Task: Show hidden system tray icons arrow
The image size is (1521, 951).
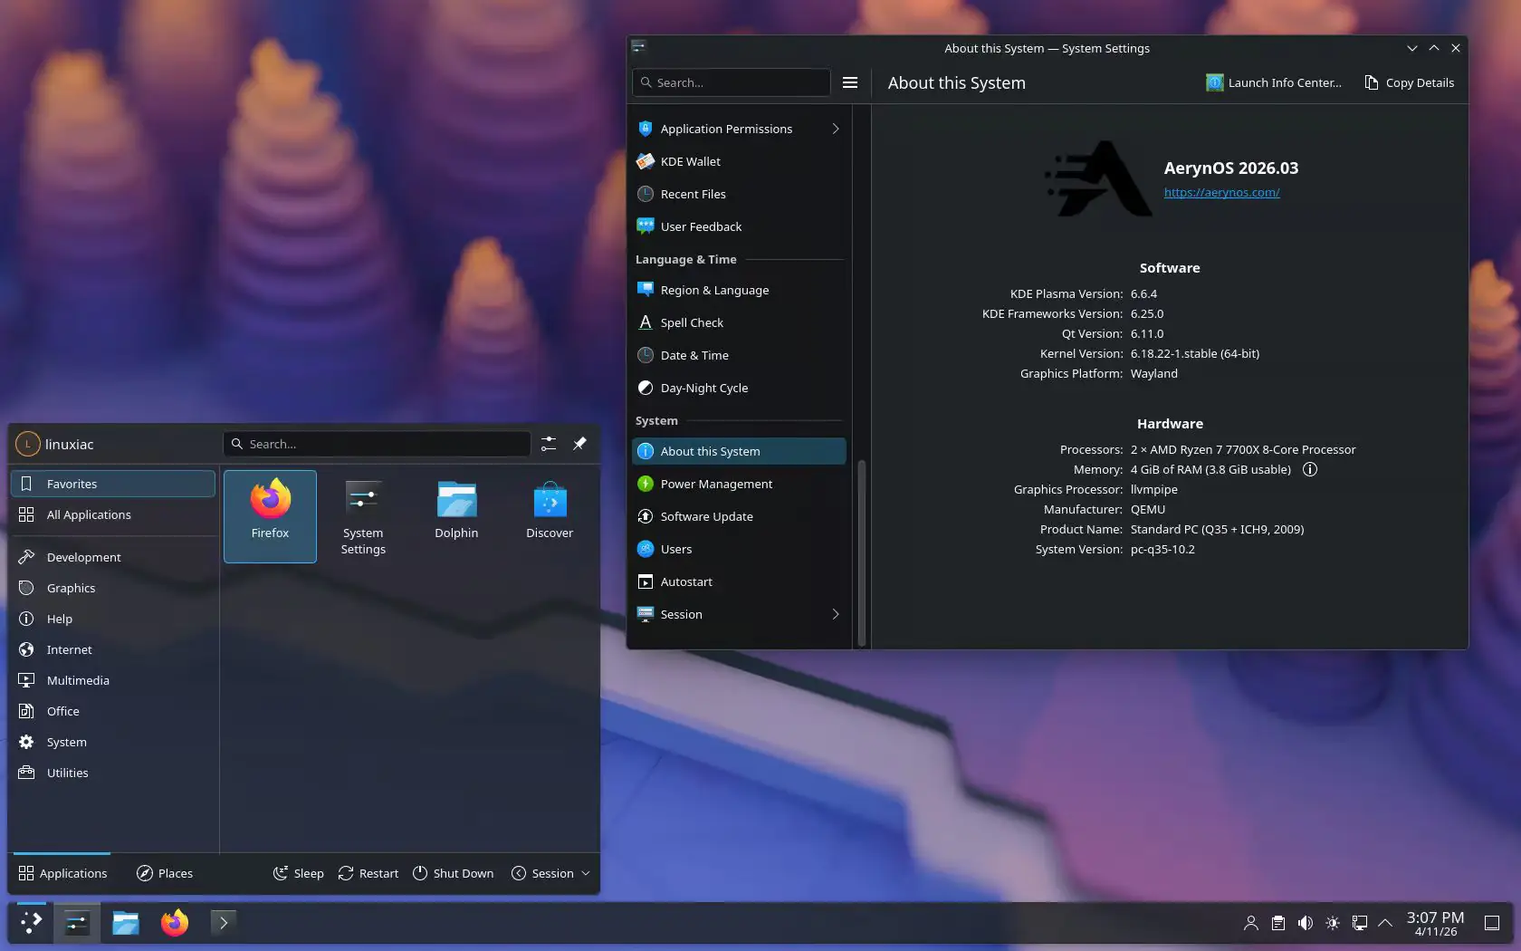Action: point(1385,923)
